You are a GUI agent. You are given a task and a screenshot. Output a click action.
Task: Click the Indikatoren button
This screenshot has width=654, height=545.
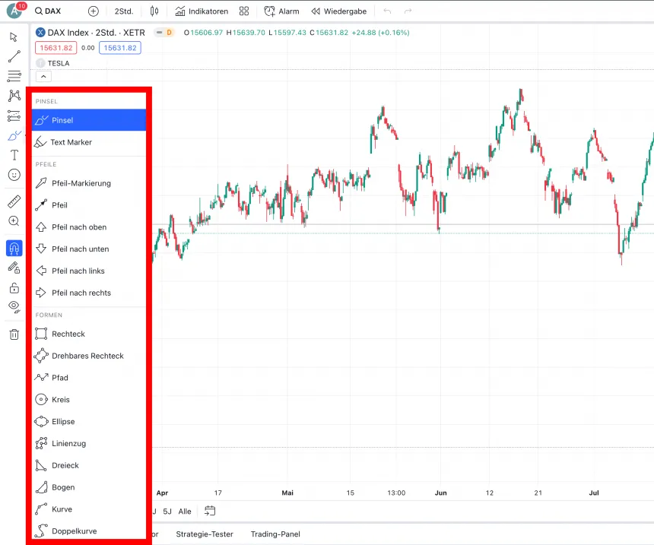[x=201, y=11]
